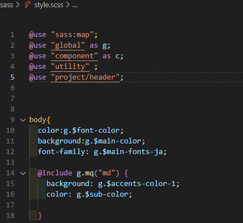Click g.$font-color value on line 10
This screenshot has width=243, height=223.
[x=91, y=131]
